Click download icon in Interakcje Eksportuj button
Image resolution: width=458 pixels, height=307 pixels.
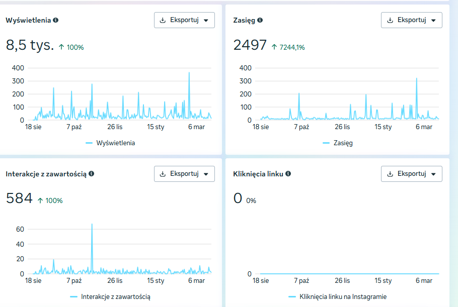[163, 174]
